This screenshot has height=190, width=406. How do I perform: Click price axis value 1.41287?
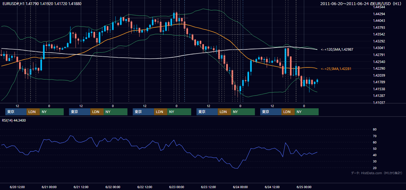[x=379, y=96]
